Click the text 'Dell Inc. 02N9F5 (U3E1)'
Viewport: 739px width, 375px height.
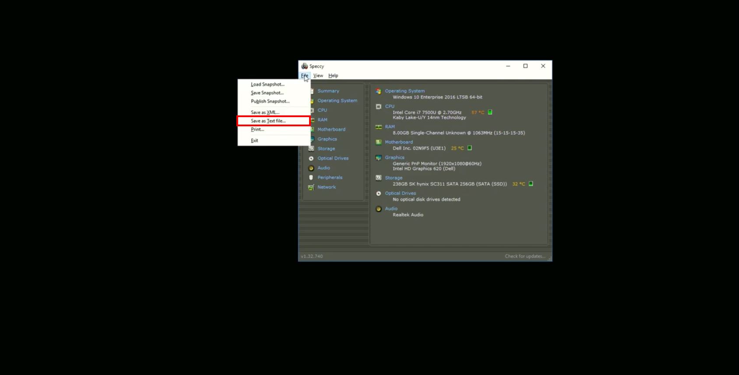point(419,148)
